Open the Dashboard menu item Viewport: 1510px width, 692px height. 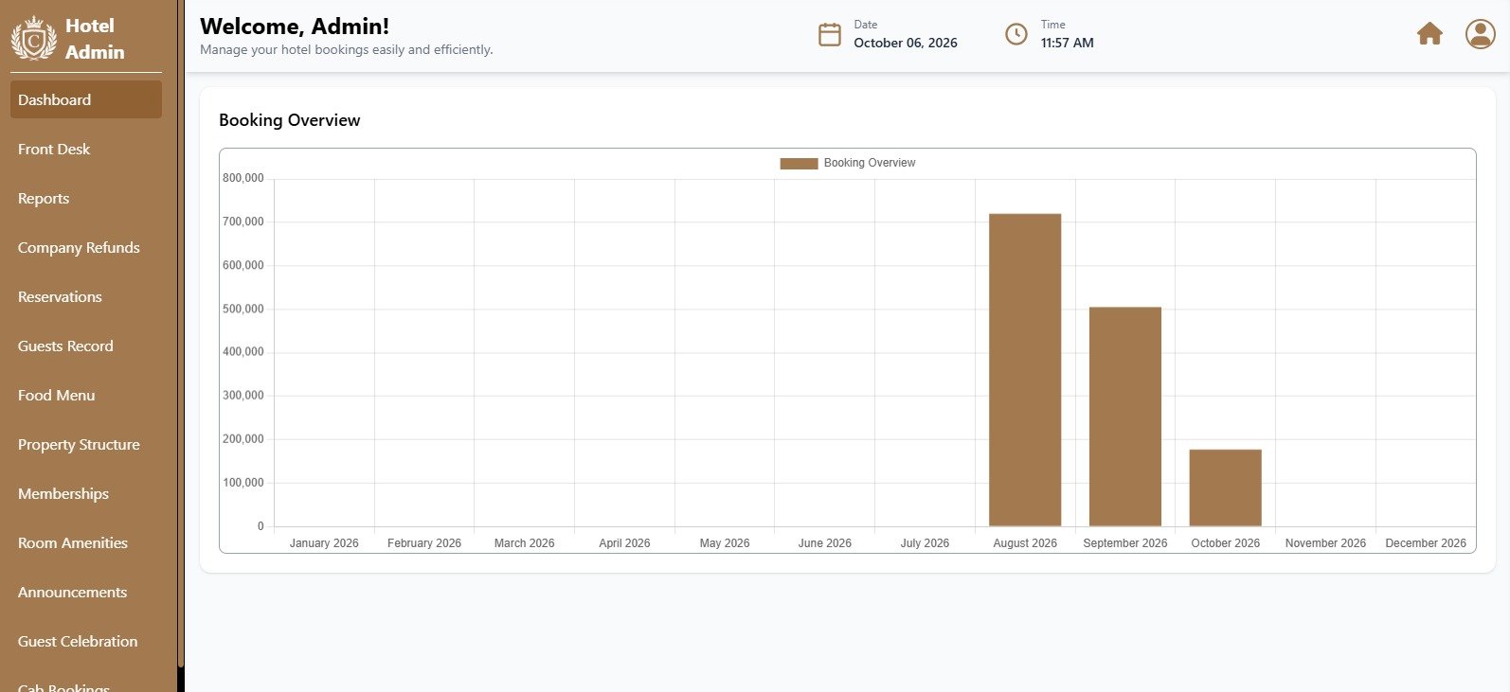(x=86, y=99)
